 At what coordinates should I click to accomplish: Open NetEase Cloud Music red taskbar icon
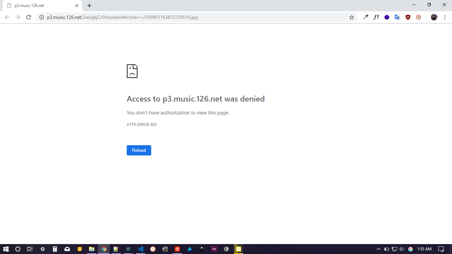[177, 249]
